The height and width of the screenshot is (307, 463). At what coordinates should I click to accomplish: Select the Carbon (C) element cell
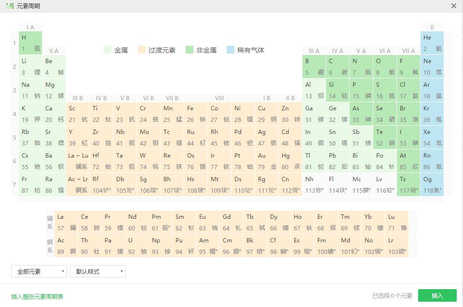click(x=338, y=67)
